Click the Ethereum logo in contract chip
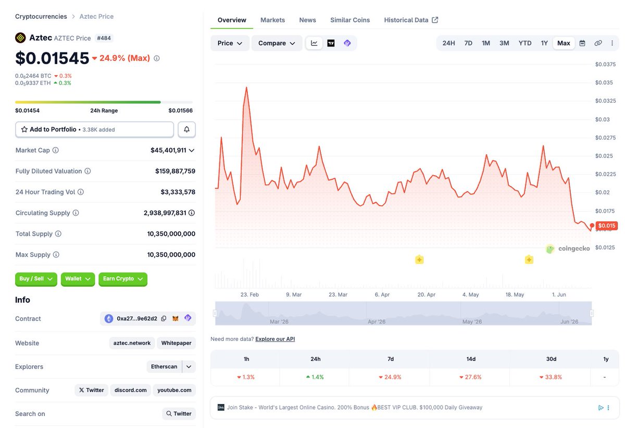625x428 pixels. coord(109,319)
